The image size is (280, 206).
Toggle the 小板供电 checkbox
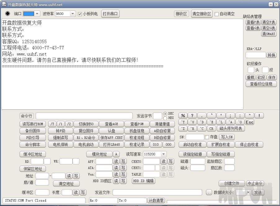point(80,14)
